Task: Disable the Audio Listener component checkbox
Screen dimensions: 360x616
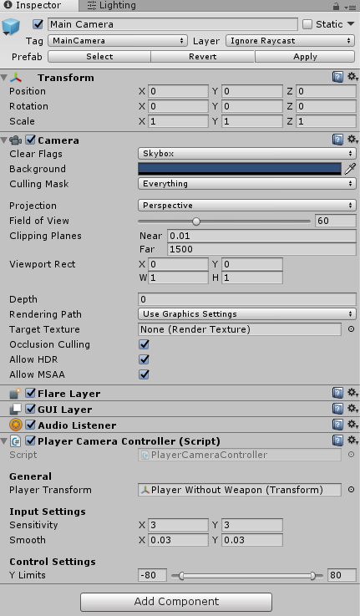Action: [30, 425]
